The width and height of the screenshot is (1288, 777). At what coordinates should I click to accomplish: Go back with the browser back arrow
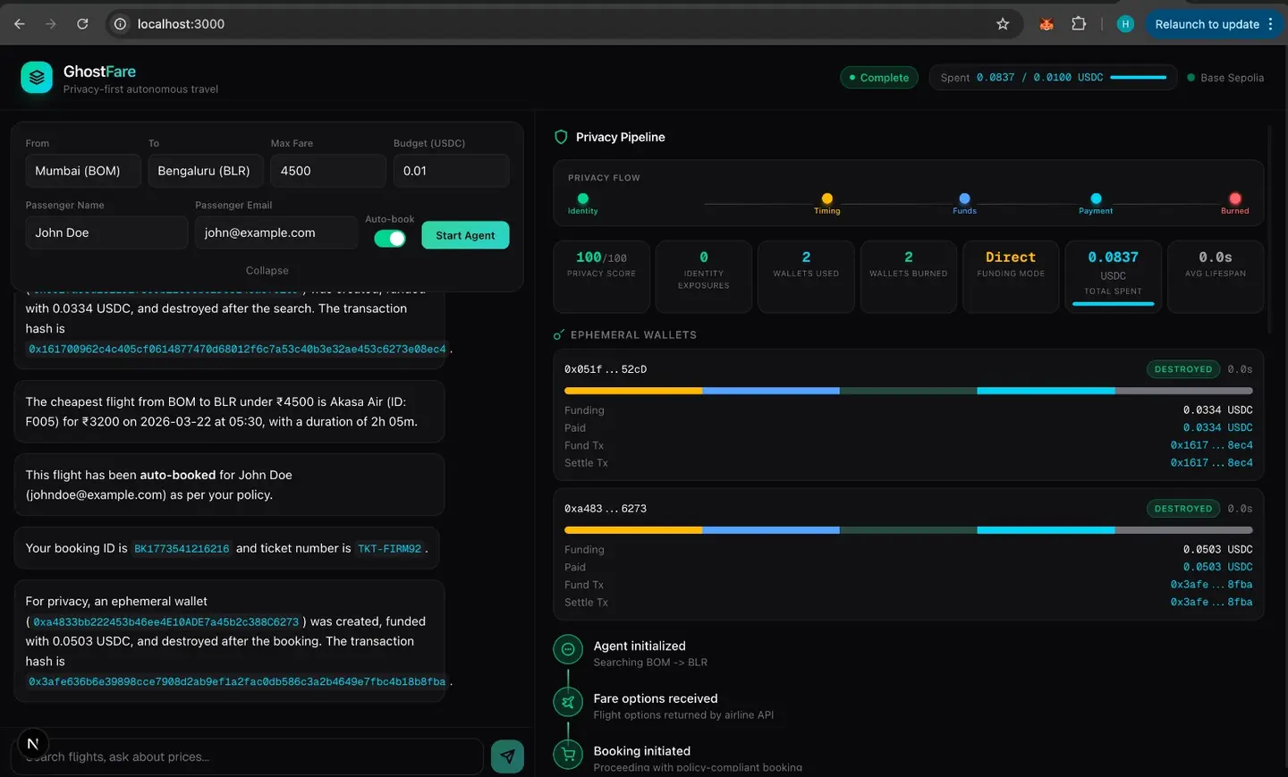20,24
